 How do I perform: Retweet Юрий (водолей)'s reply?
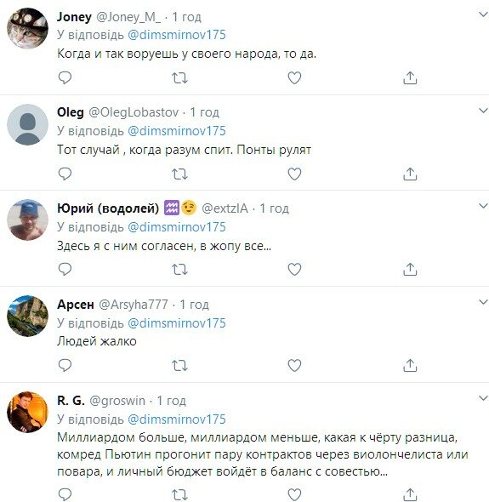coord(179,269)
